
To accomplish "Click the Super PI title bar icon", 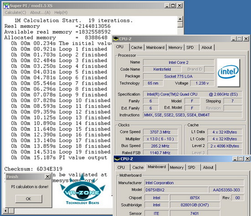I will click(x=6, y=5).
